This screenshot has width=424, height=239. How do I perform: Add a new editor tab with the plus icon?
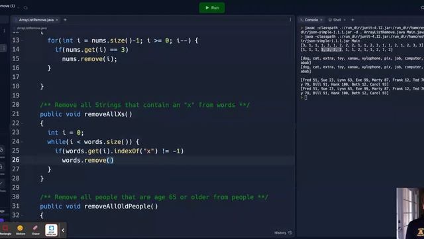(x=65, y=20)
